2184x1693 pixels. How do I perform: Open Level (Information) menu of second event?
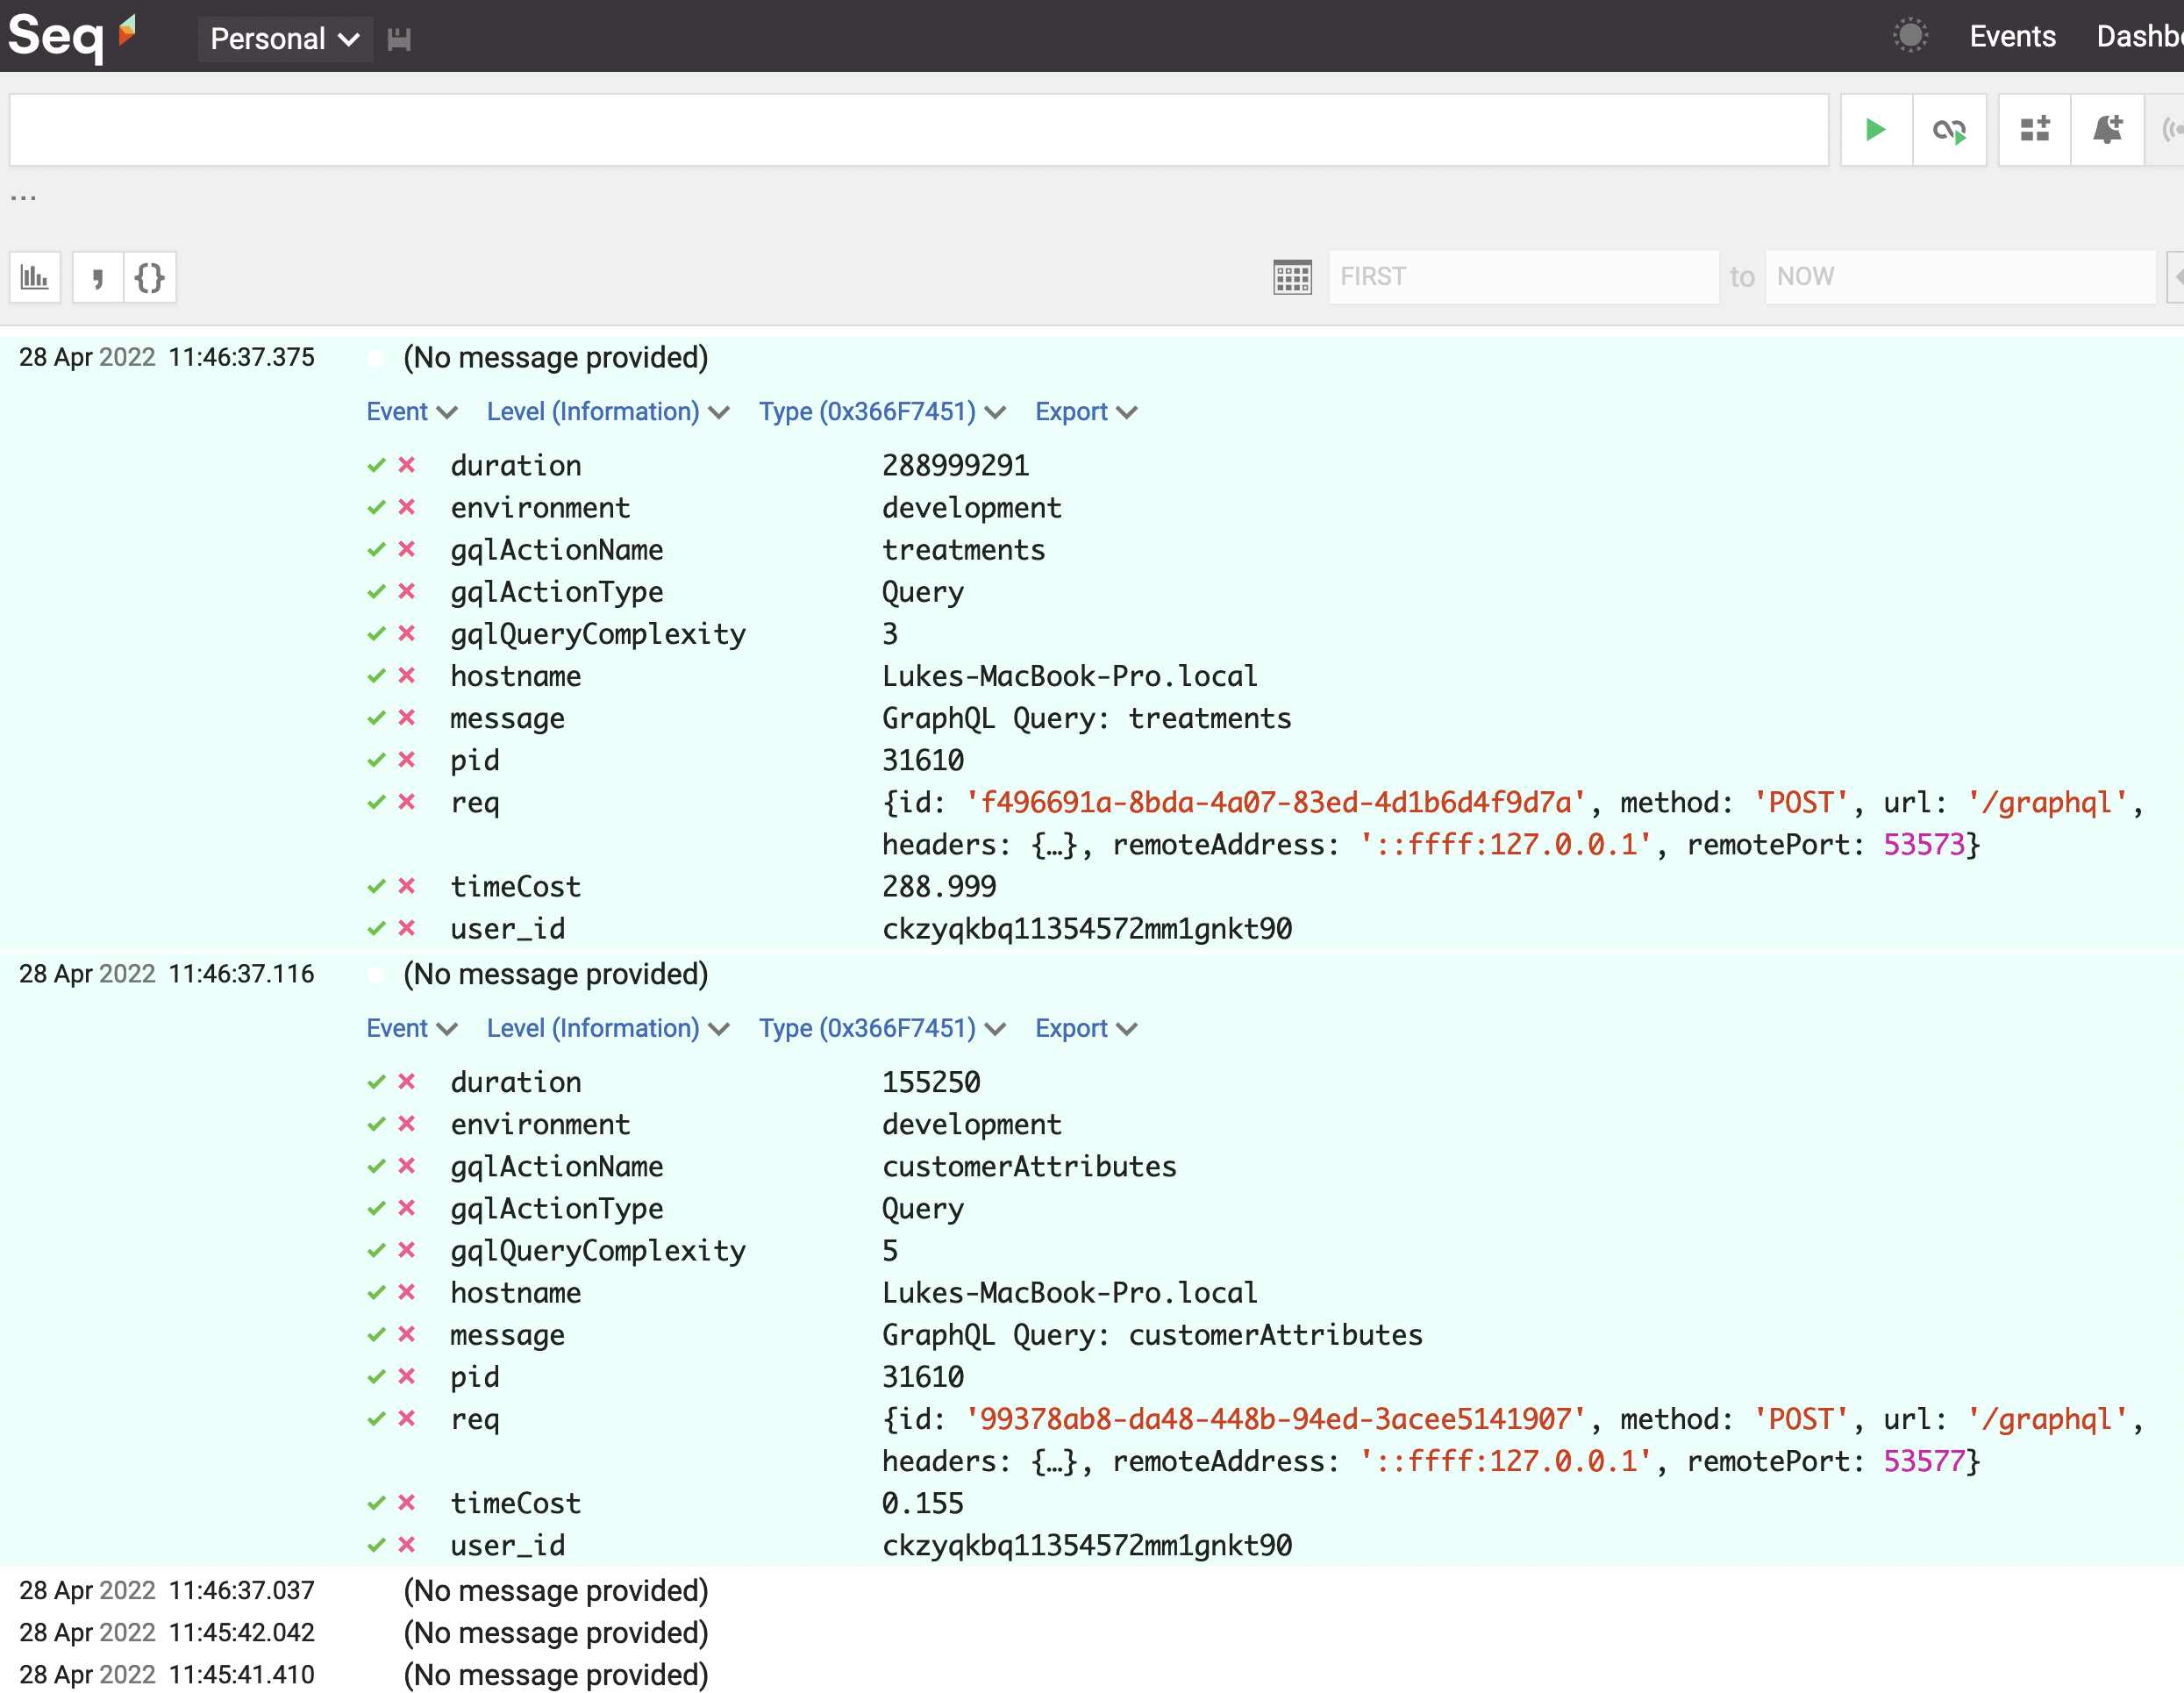tap(608, 1029)
